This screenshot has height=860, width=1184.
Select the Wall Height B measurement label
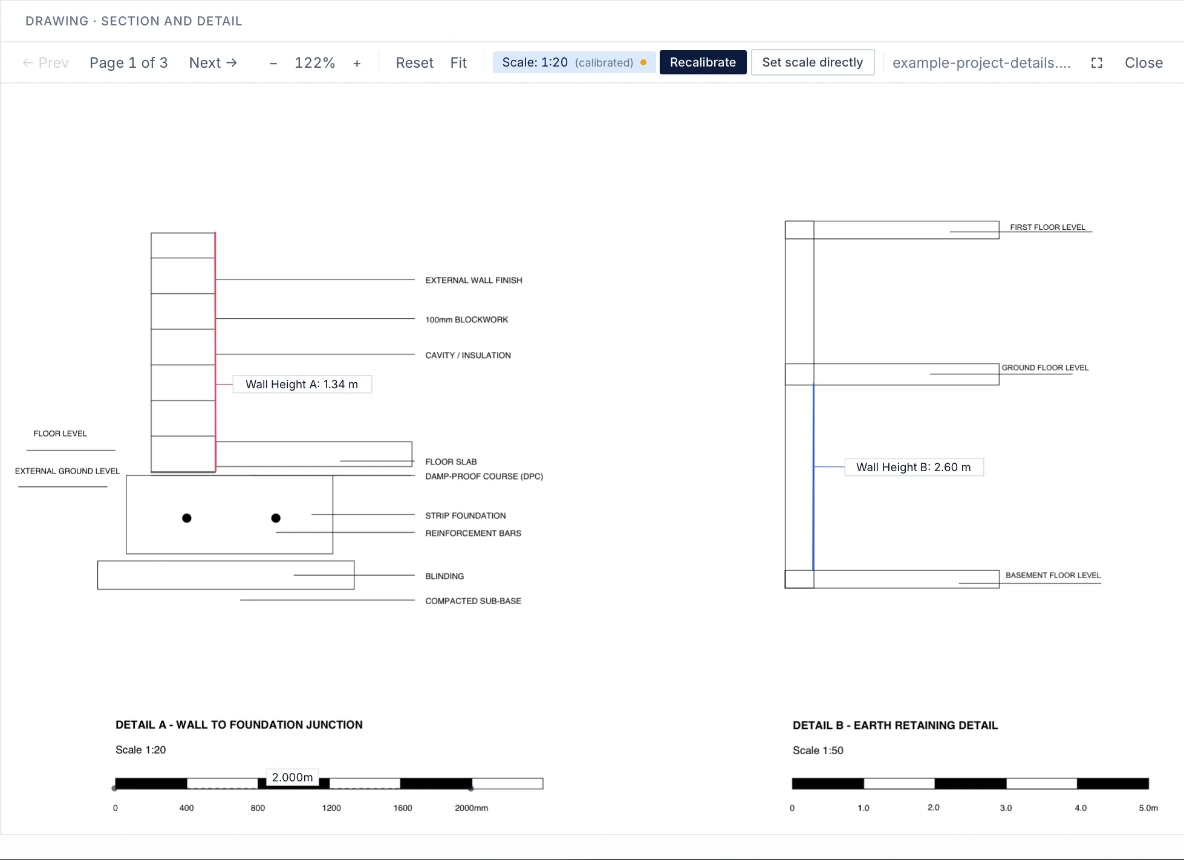(x=914, y=467)
